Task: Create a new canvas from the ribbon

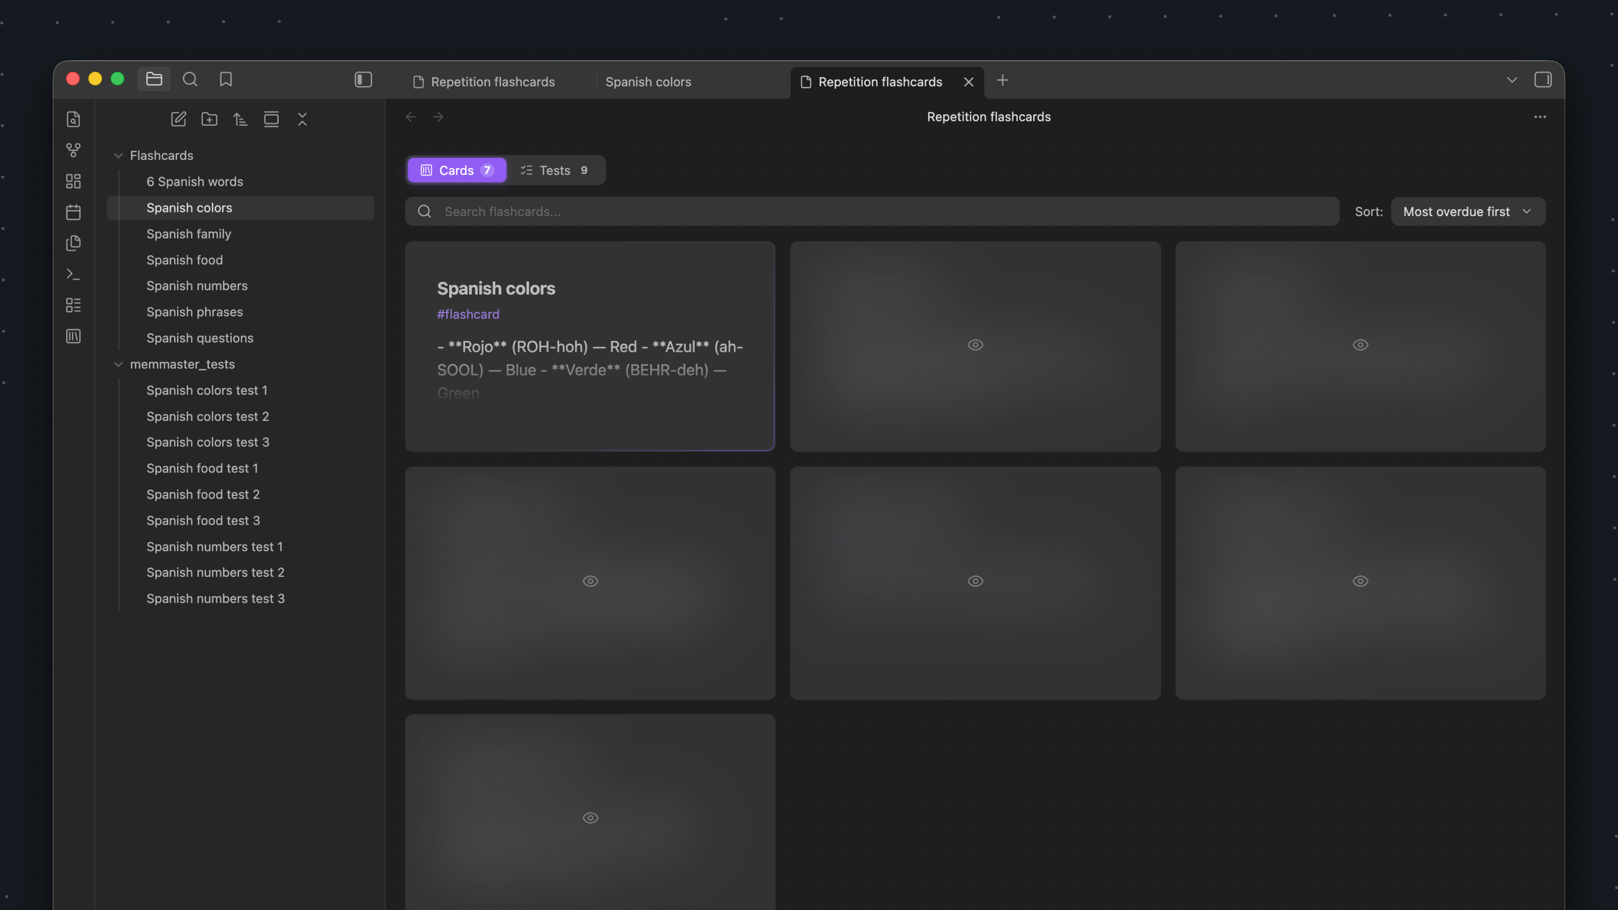Action: [73, 181]
